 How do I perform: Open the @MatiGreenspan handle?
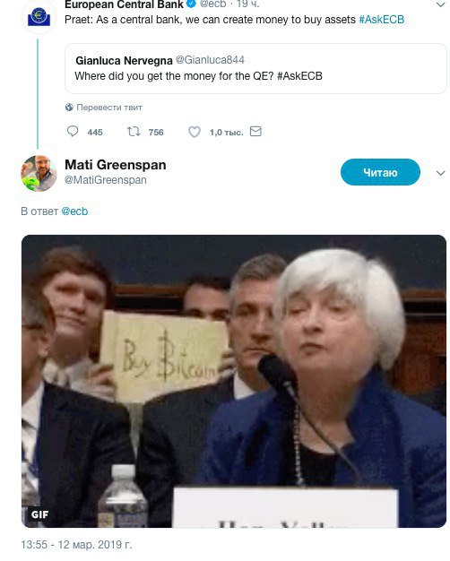tap(105, 179)
